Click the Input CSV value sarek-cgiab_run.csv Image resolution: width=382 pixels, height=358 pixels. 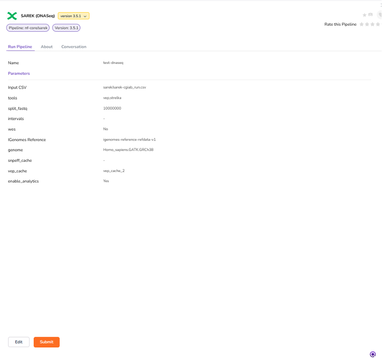[125, 87]
